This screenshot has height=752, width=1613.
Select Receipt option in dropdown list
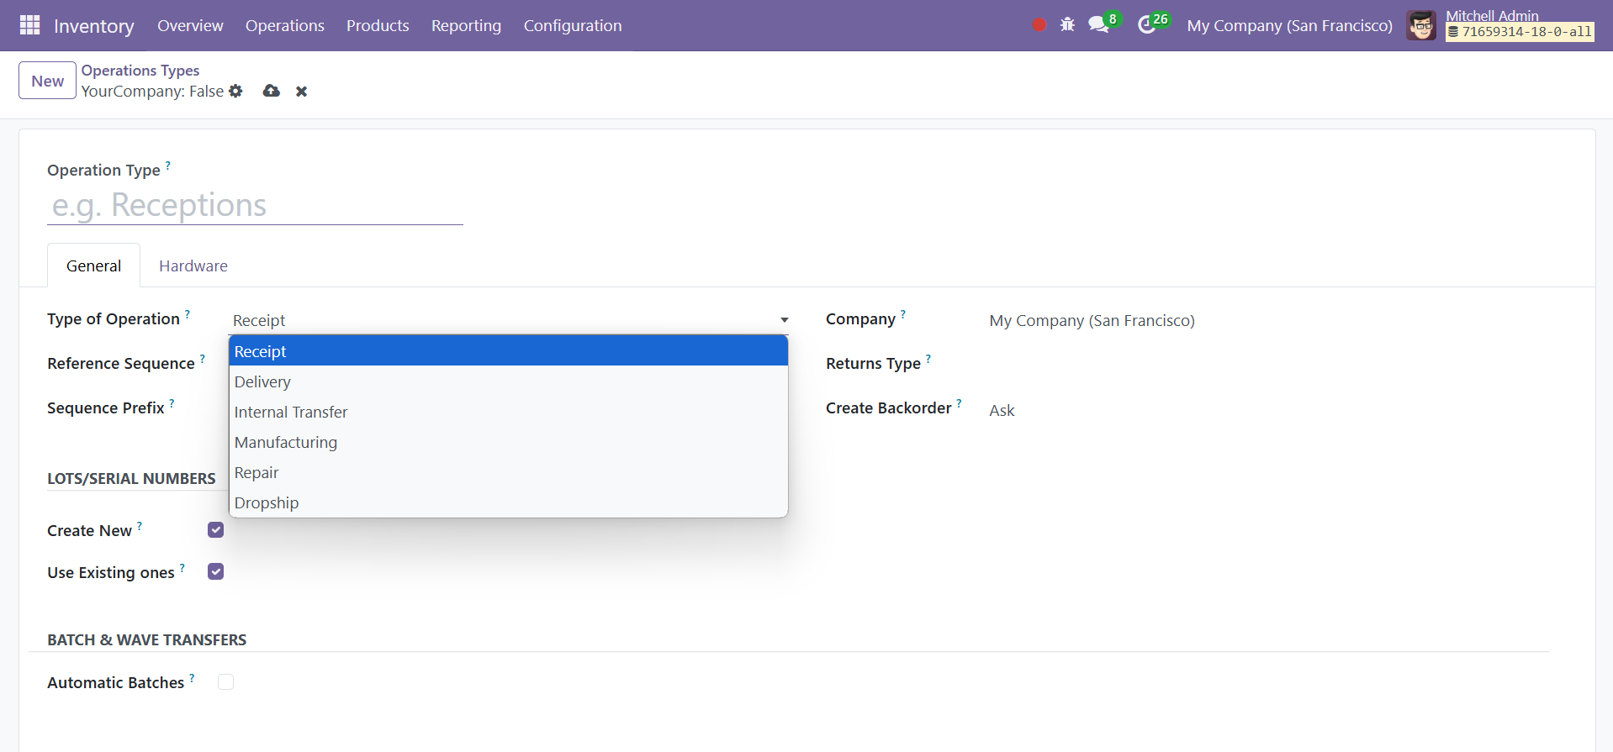(509, 351)
